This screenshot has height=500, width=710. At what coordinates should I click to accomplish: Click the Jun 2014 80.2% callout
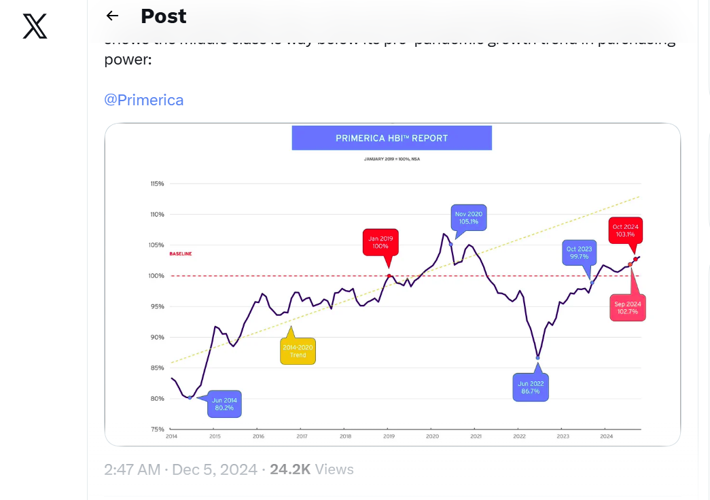coord(224,404)
